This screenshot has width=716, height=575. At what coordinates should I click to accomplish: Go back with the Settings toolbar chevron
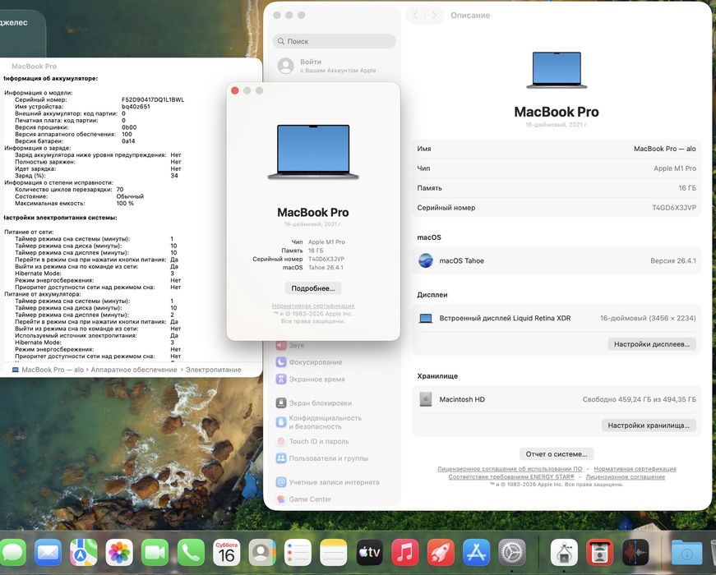click(415, 15)
